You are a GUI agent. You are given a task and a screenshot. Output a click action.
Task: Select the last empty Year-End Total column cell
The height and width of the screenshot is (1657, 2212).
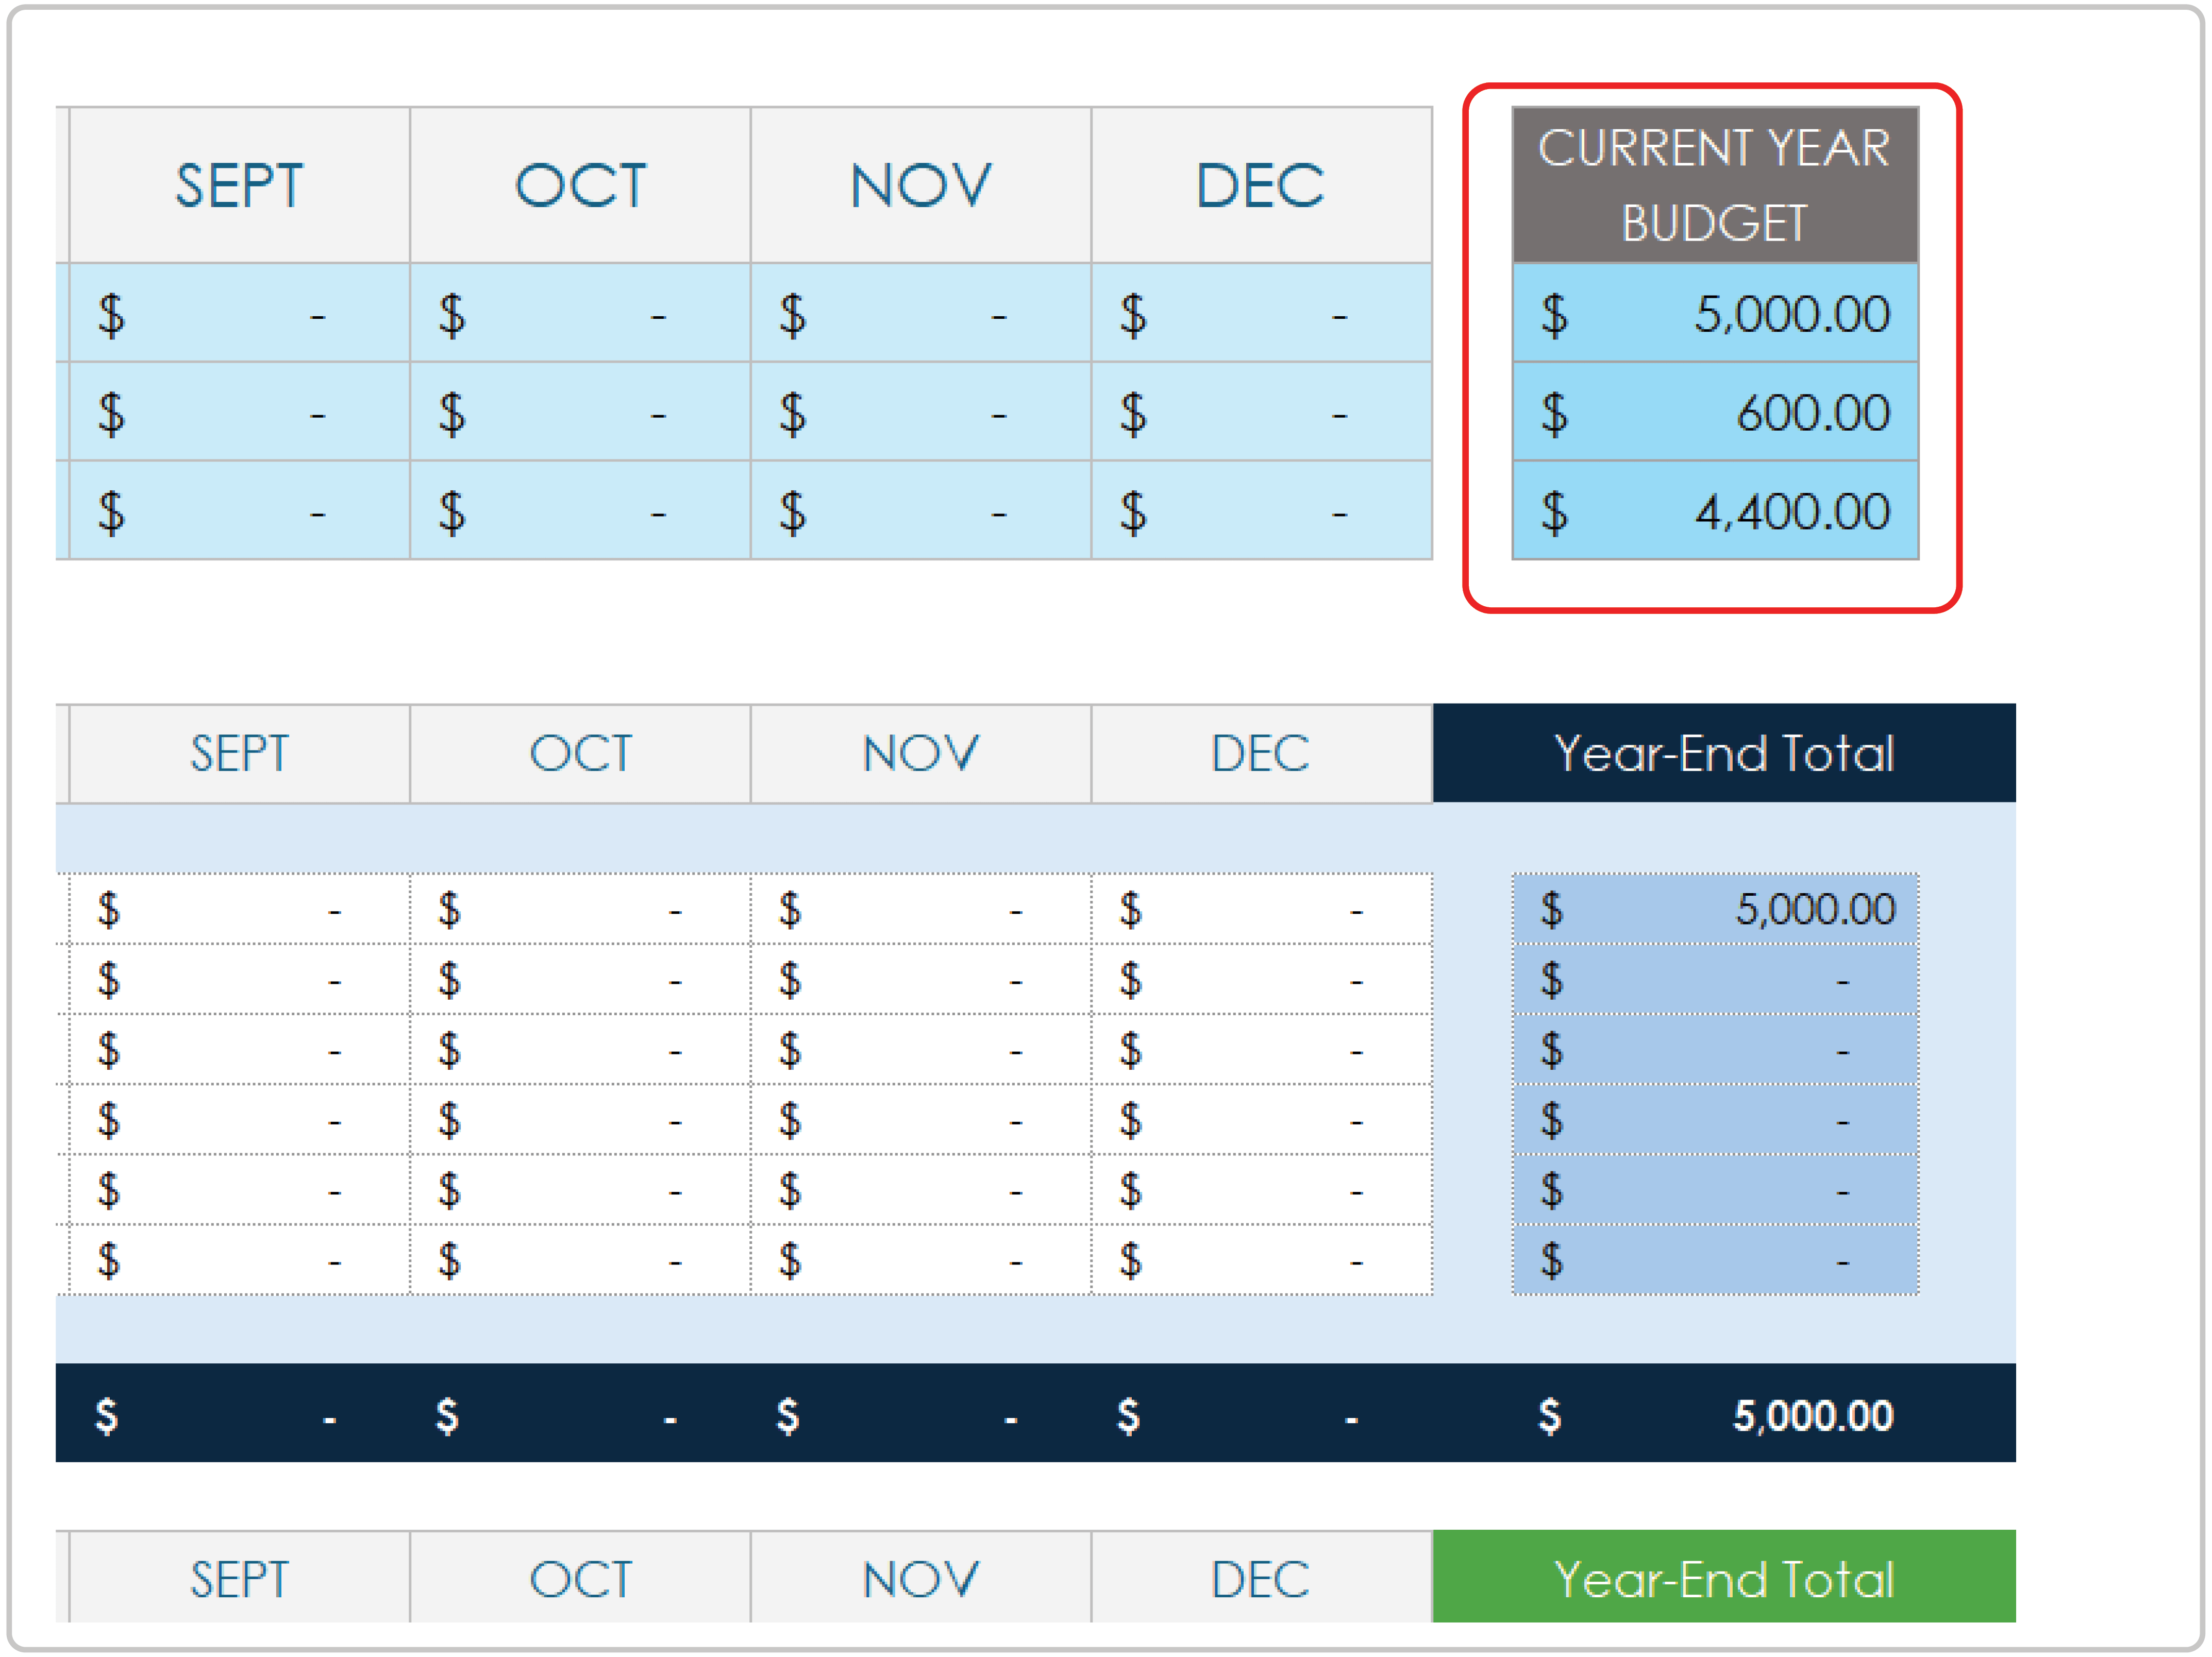click(1714, 1260)
